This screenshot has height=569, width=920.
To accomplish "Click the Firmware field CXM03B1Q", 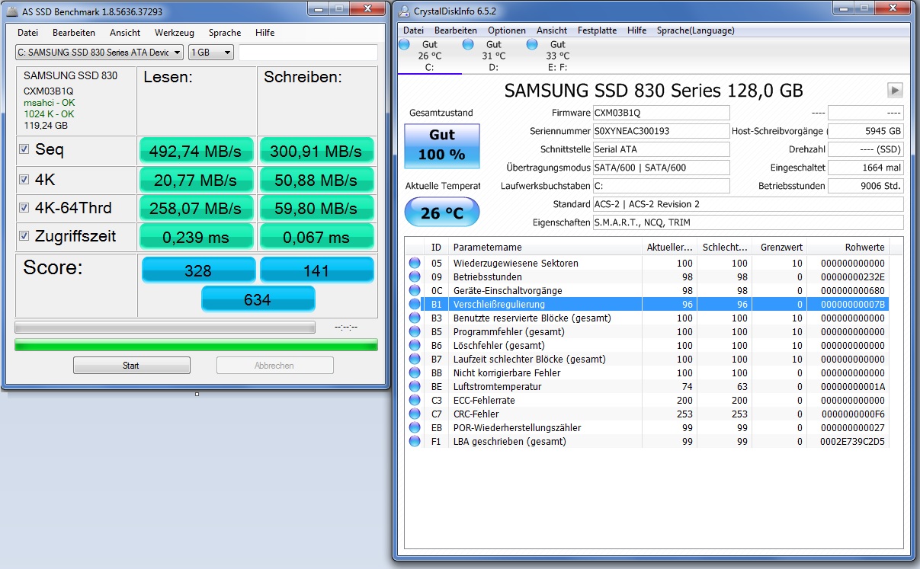I will (x=661, y=113).
